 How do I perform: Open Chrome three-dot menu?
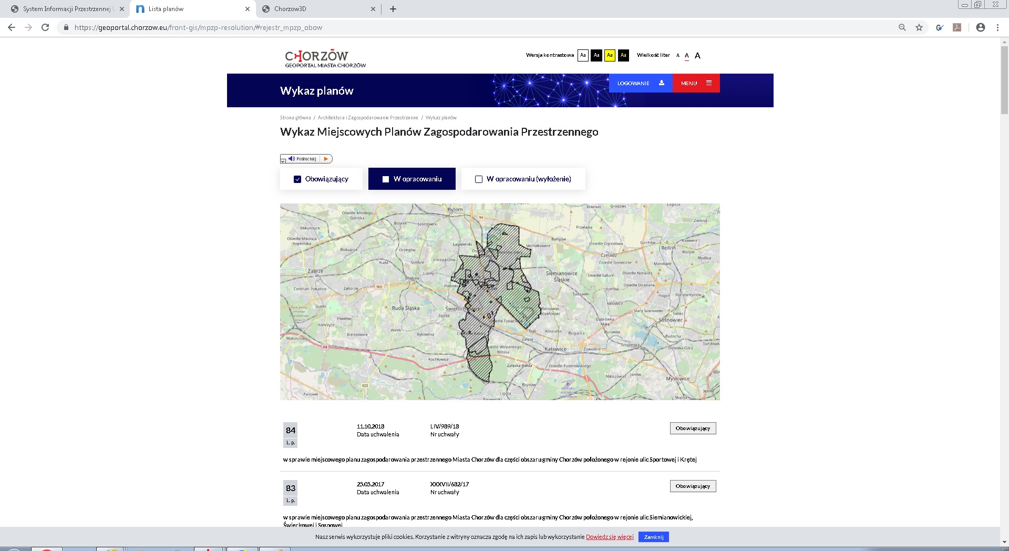point(997,27)
